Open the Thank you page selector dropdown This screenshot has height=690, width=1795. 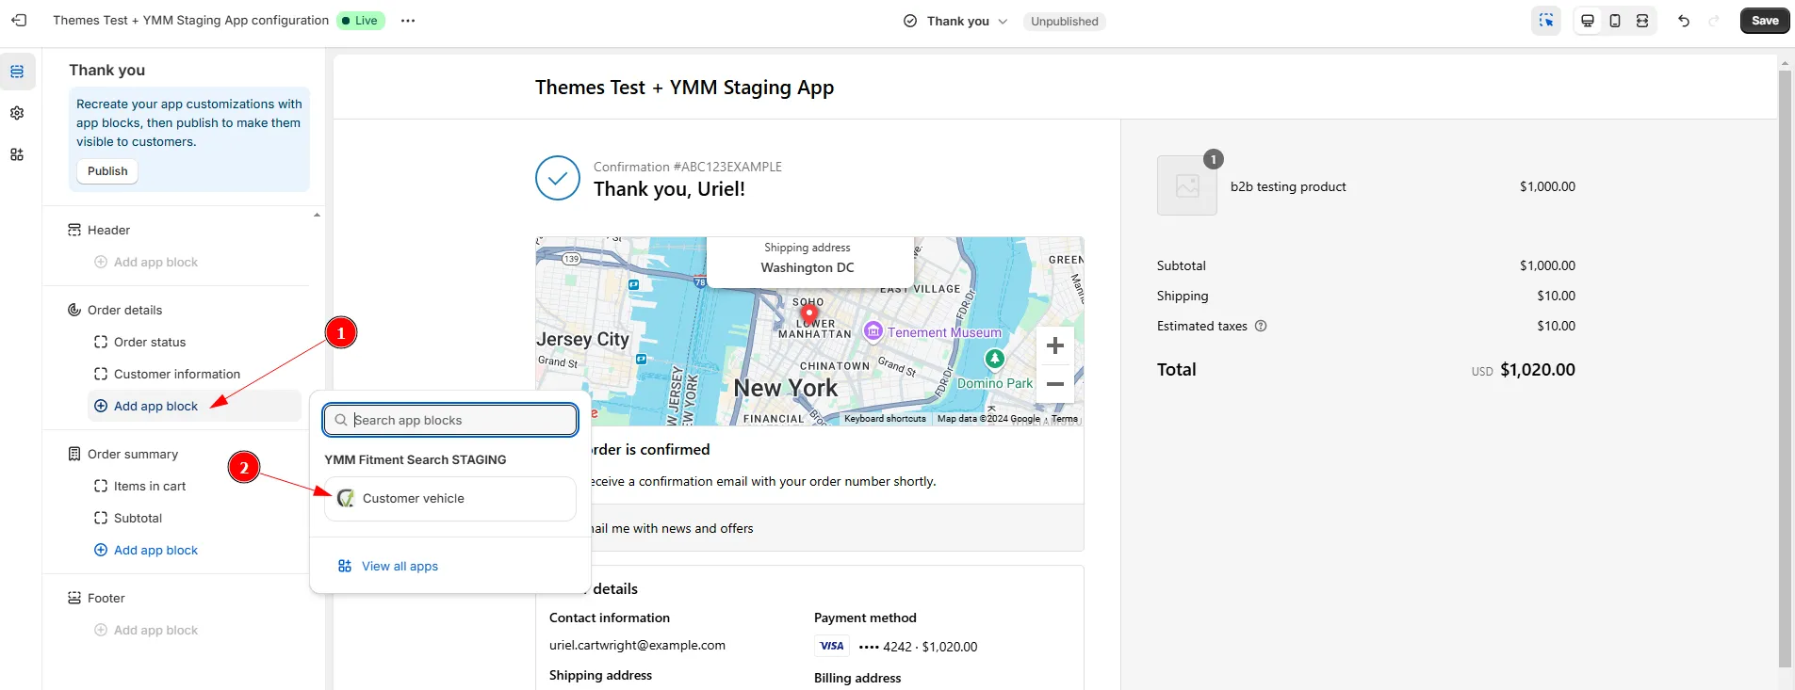click(x=955, y=21)
